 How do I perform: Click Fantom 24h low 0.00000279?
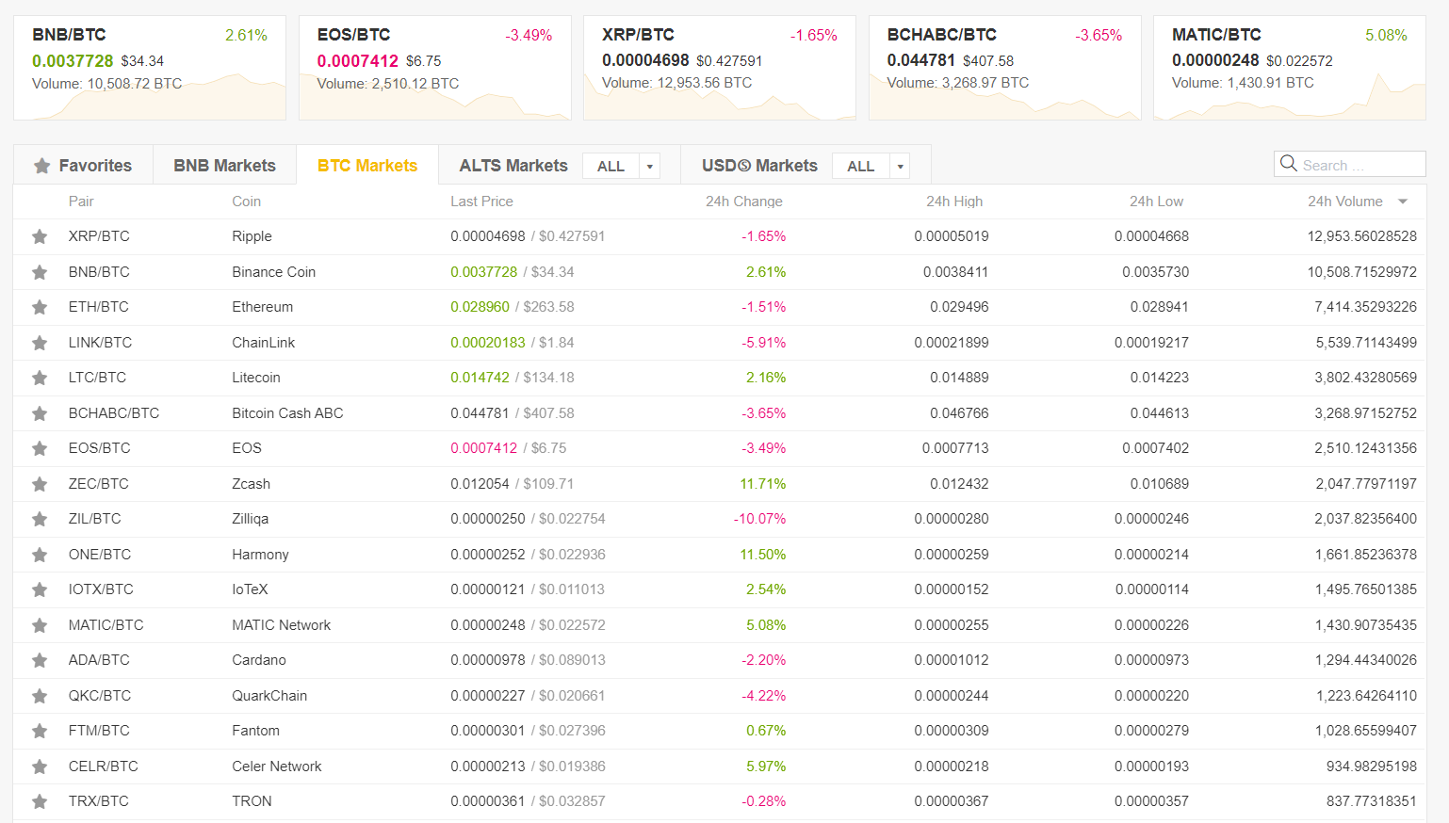coord(1151,731)
